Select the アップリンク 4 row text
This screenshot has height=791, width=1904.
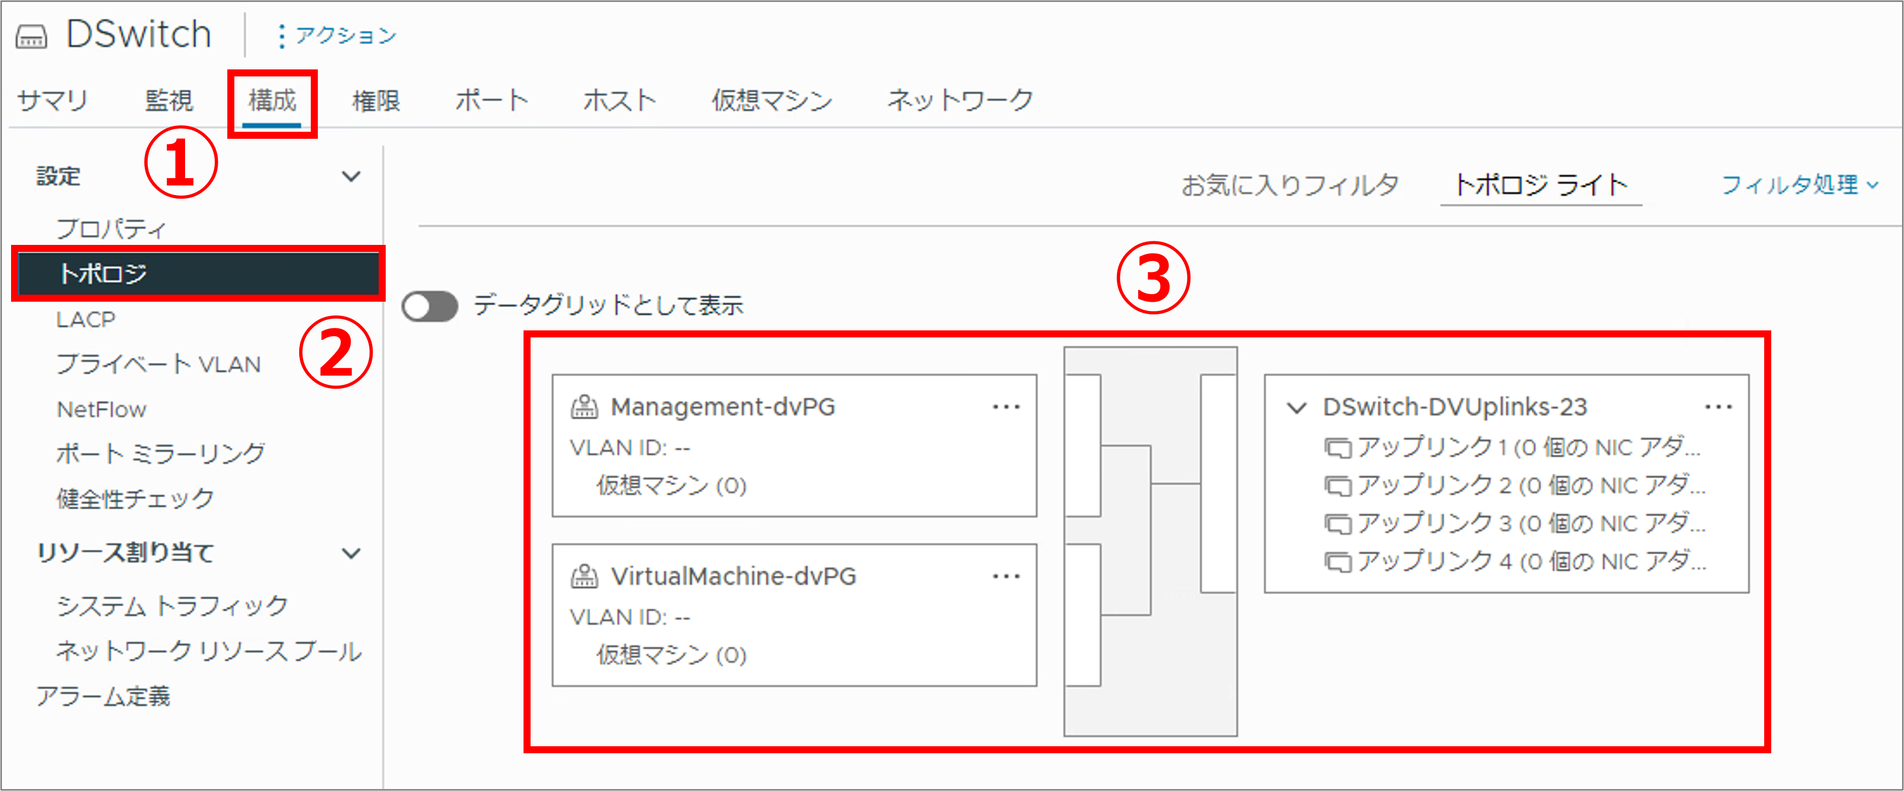click(1531, 561)
